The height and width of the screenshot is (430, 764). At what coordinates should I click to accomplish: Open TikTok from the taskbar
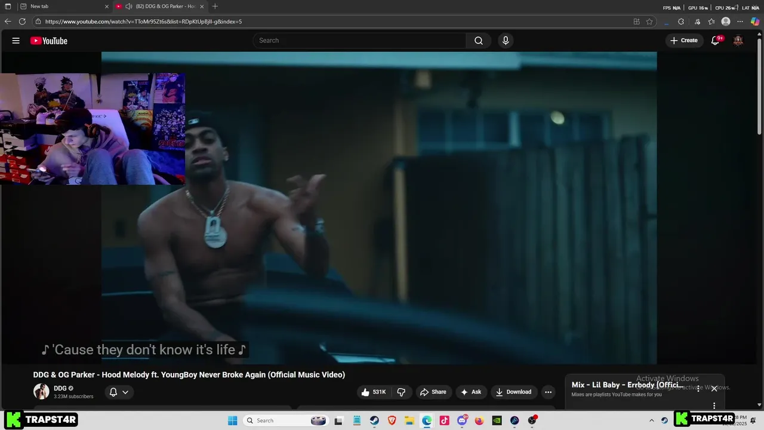coord(444,420)
